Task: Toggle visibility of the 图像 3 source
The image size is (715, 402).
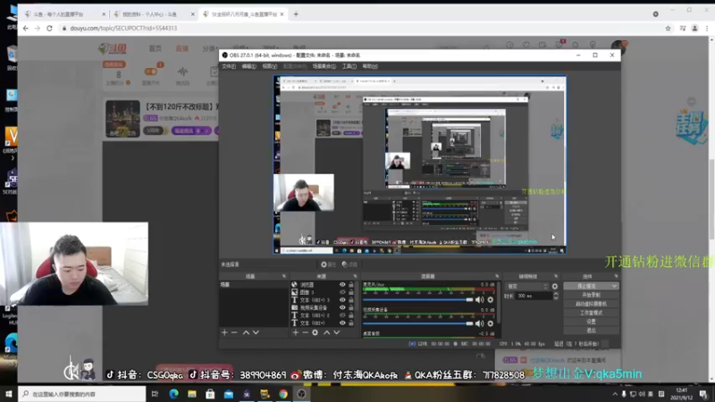Action: pos(342,292)
